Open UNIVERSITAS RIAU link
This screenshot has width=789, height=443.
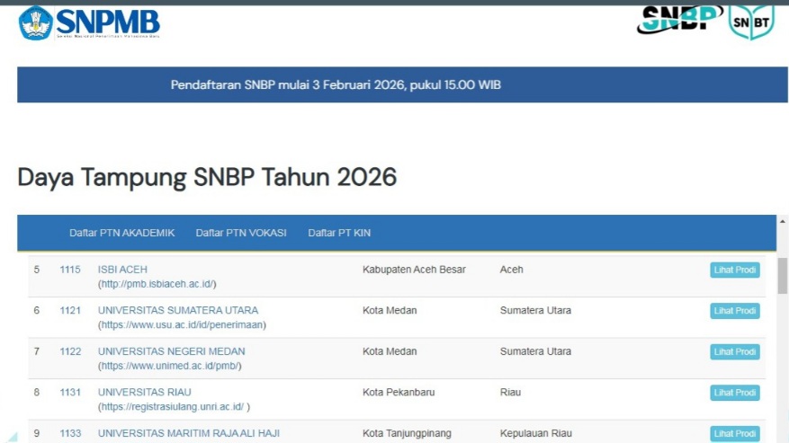(145, 392)
